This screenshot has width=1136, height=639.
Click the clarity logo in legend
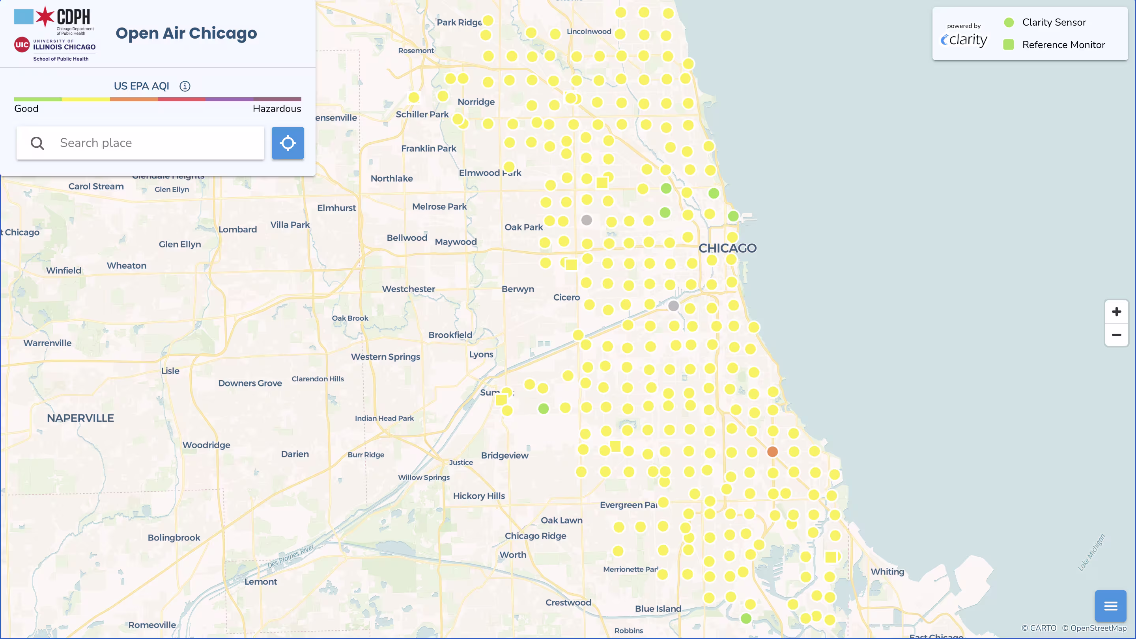pyautogui.click(x=964, y=40)
